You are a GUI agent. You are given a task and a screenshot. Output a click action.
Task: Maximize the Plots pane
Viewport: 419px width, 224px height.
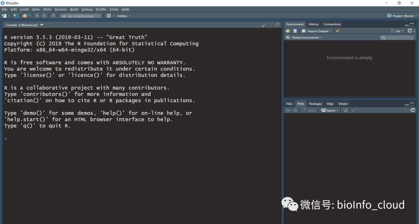(x=412, y=104)
